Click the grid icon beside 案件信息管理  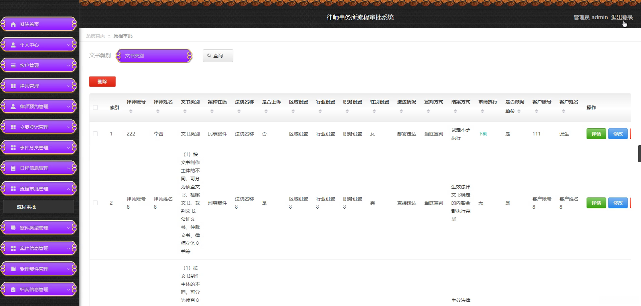pyautogui.click(x=13, y=248)
